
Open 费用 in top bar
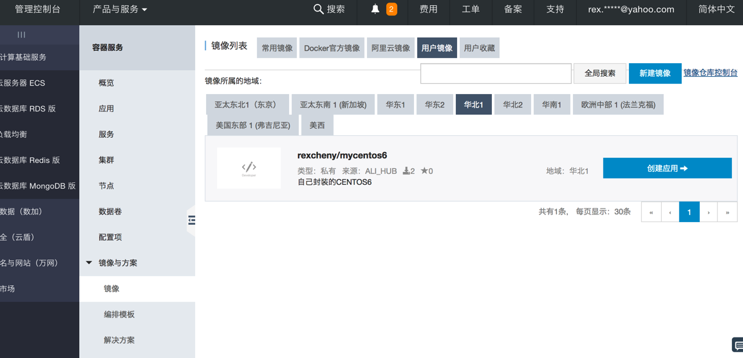[428, 9]
